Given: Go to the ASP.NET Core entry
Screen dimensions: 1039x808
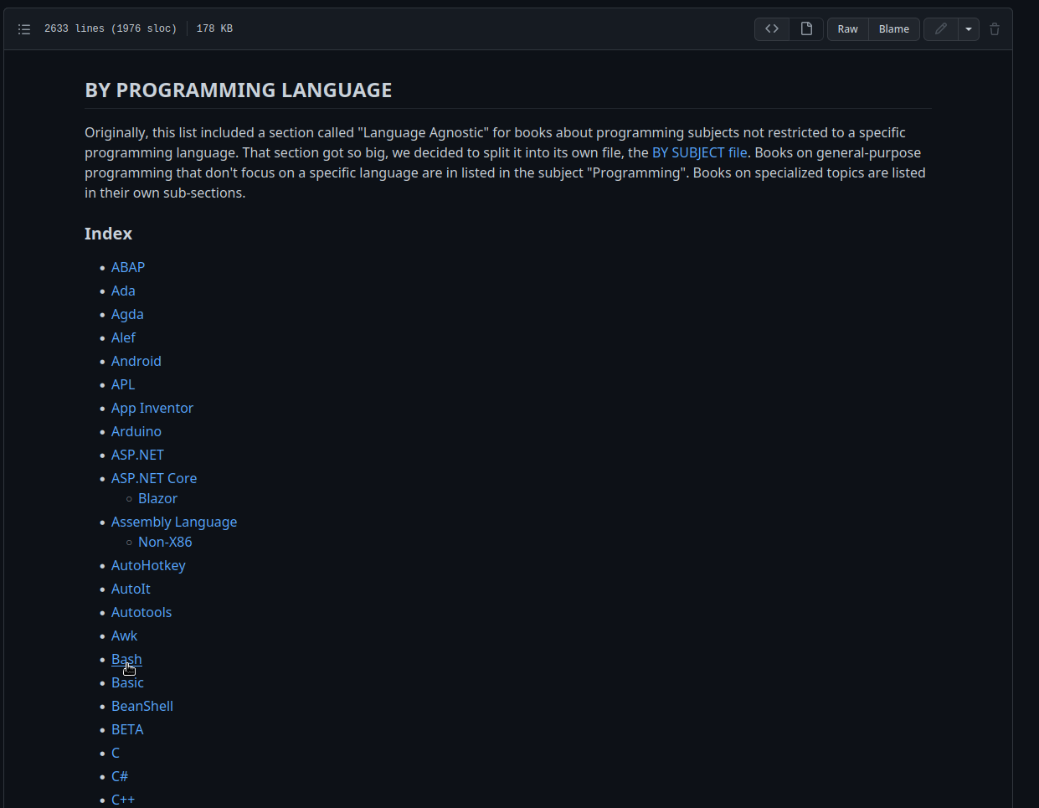Looking at the screenshot, I should 154,478.
